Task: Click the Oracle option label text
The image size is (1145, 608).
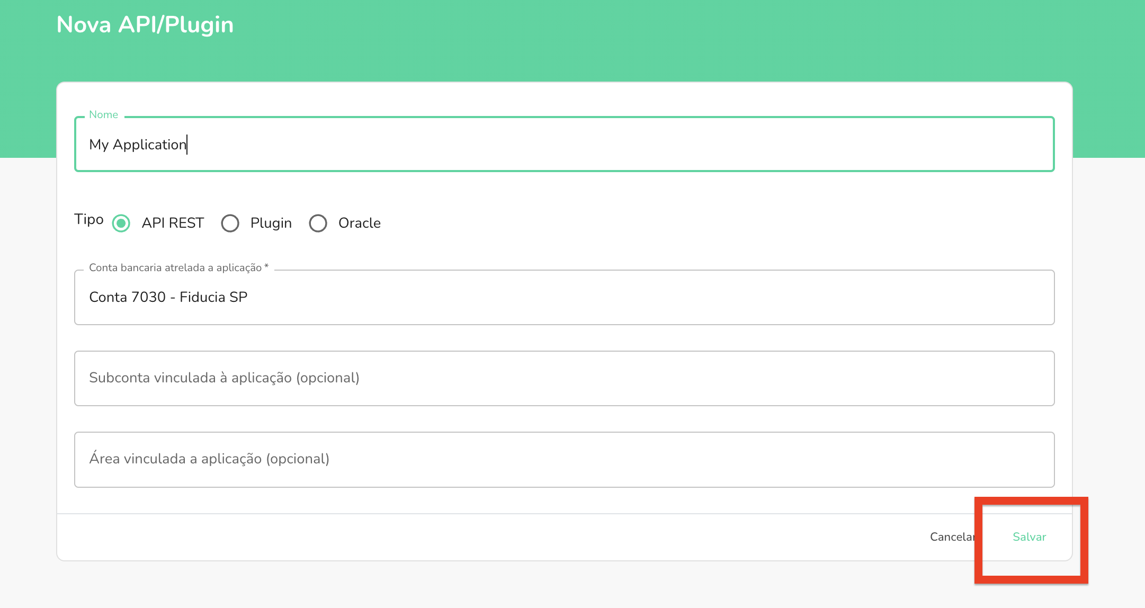Action: click(x=359, y=223)
